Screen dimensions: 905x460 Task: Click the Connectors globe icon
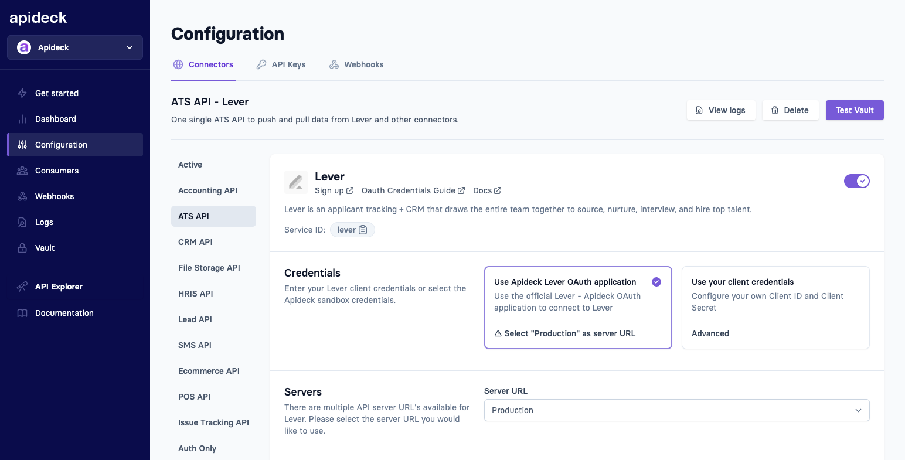(x=178, y=64)
